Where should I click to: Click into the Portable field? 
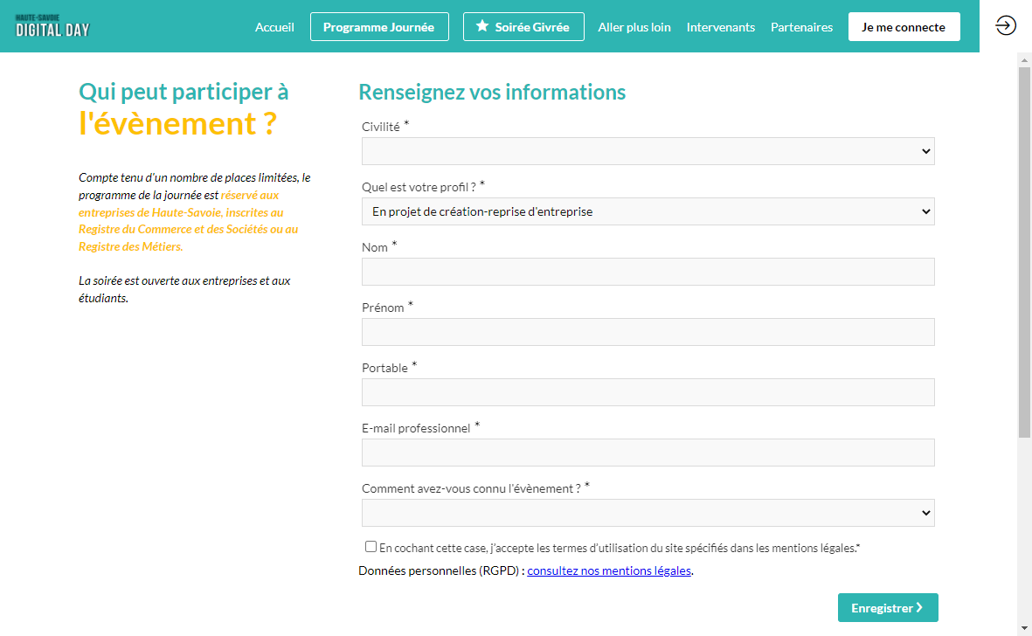(x=648, y=392)
